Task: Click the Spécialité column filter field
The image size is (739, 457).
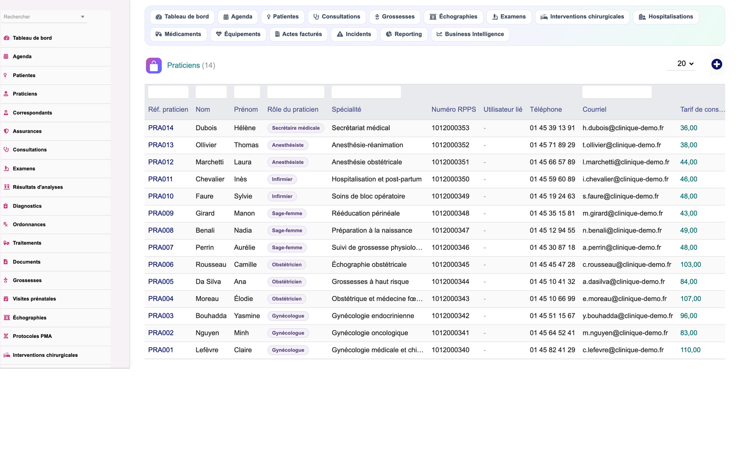Action: pos(366,92)
